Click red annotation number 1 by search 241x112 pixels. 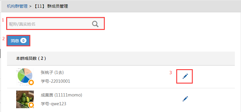[x=3, y=20]
